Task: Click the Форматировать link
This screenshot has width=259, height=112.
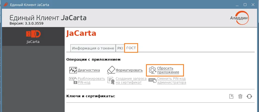Action: coord(129,70)
